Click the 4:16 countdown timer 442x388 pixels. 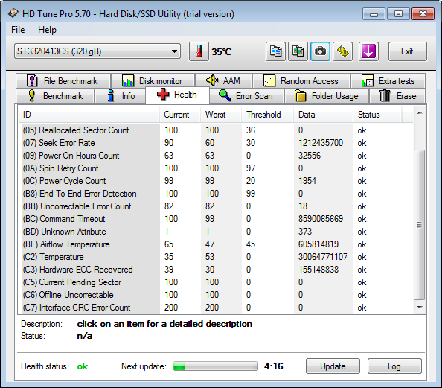click(x=273, y=366)
